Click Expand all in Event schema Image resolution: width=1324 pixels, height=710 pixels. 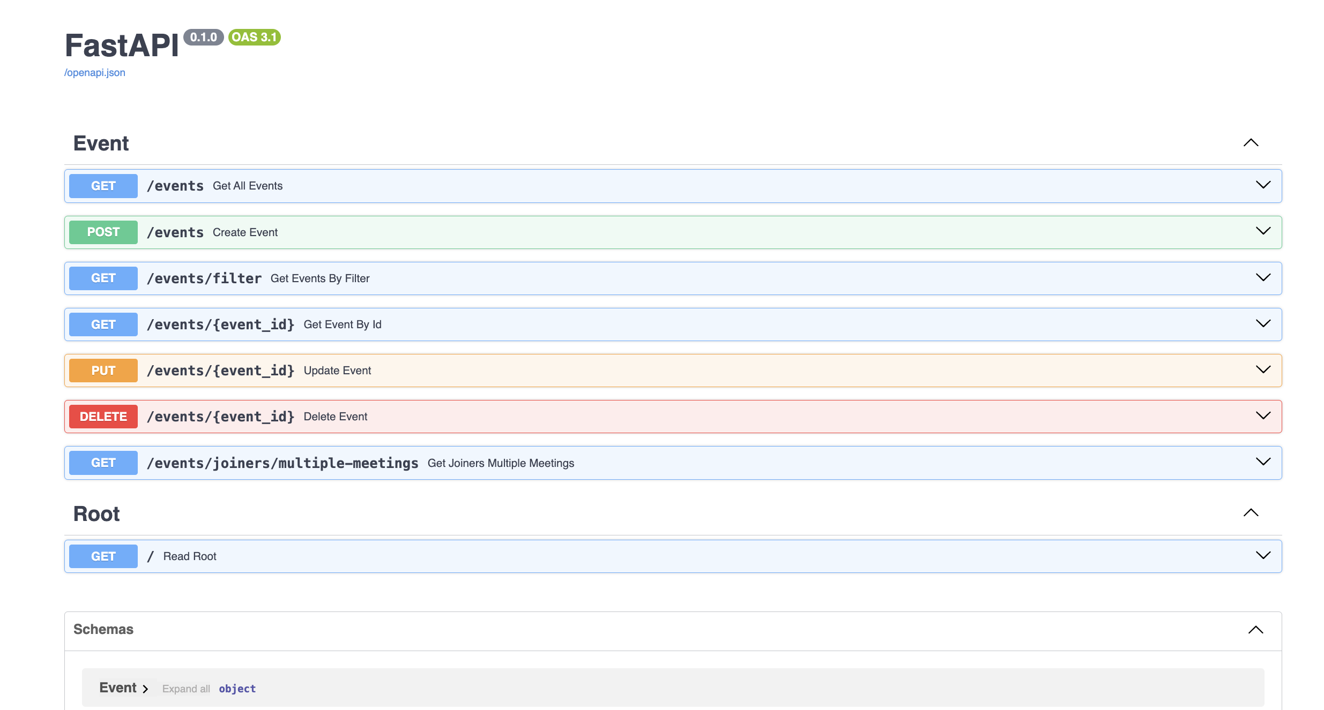coord(186,689)
